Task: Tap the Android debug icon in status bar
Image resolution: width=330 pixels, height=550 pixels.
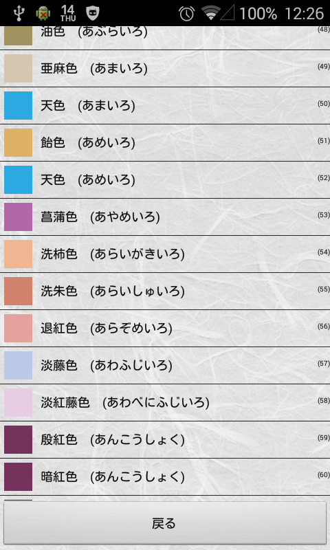Action: pos(43,13)
